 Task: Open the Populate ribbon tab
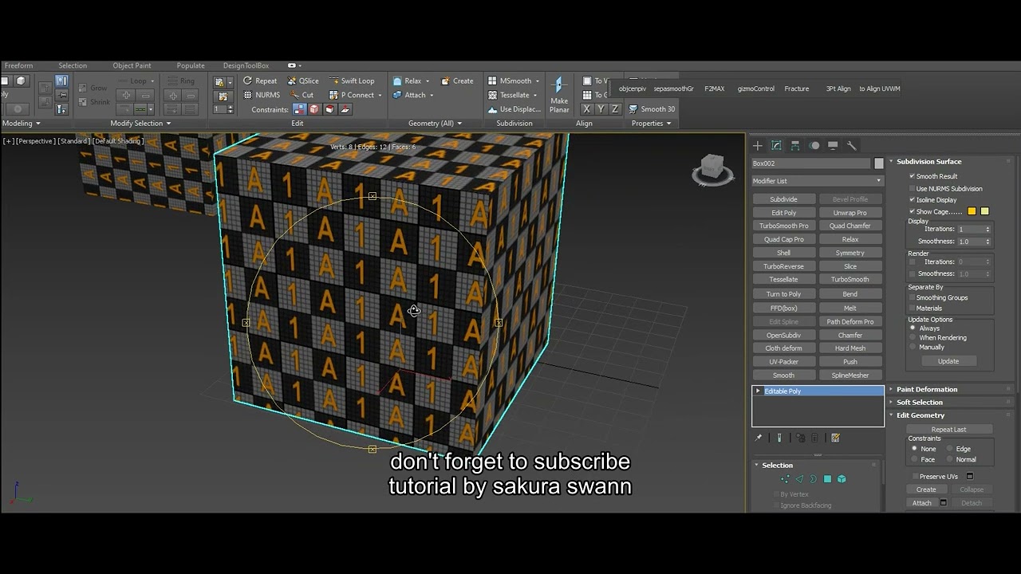pos(191,65)
